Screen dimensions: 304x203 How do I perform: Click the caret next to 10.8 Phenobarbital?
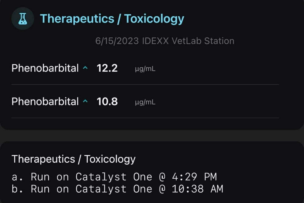click(85, 102)
